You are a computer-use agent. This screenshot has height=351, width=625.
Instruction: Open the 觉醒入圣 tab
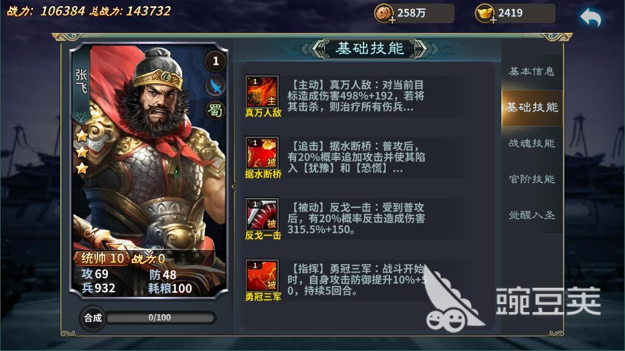[532, 215]
